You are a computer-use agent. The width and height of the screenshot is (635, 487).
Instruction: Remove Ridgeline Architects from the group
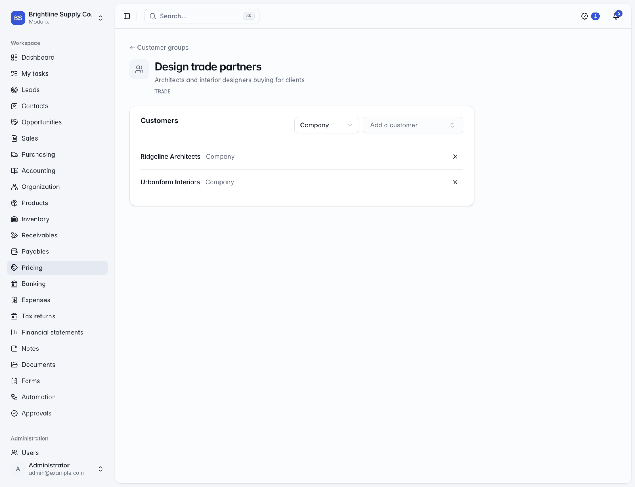455,157
